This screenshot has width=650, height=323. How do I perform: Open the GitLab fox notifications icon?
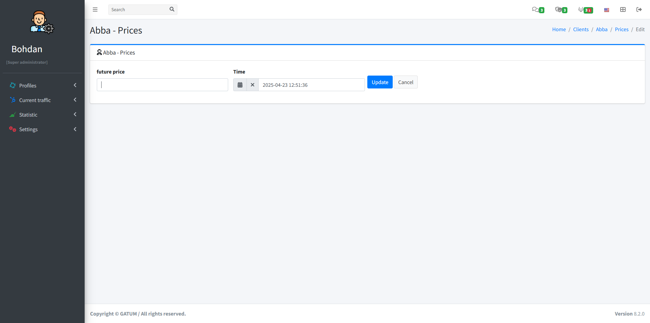581,9
